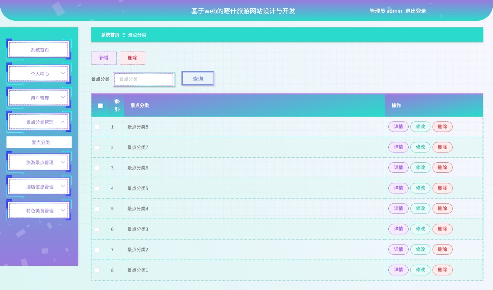Check the checkbox for row 景点分类8
This screenshot has height=290, width=493.
pyautogui.click(x=97, y=127)
